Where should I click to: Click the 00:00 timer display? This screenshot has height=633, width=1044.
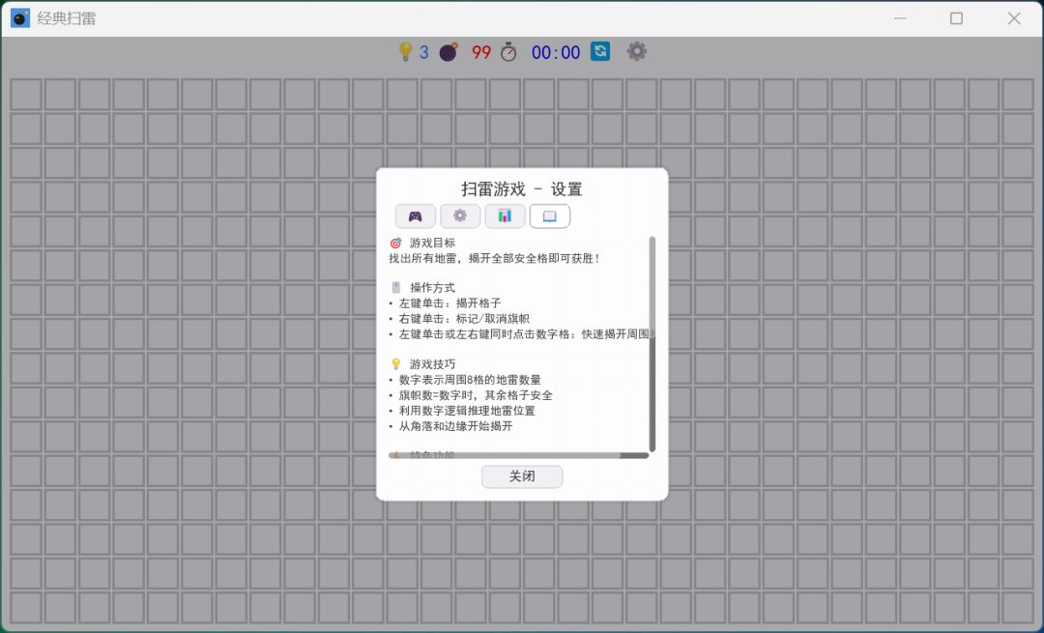(556, 52)
